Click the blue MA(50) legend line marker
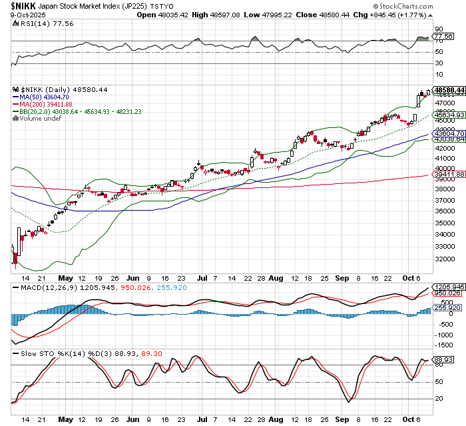Screen dimensions: 466x426 tap(17, 97)
